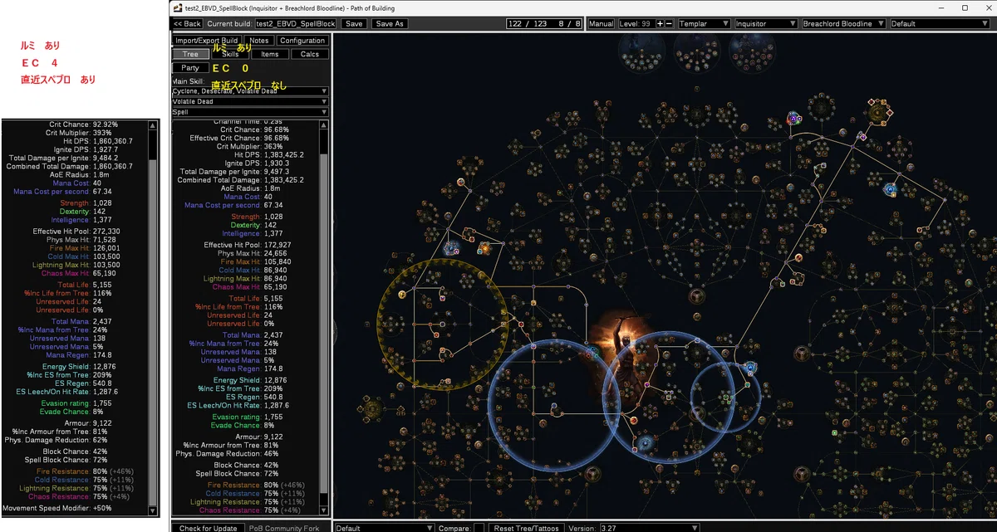
Task: Open the Calcs tab
Action: (310, 54)
